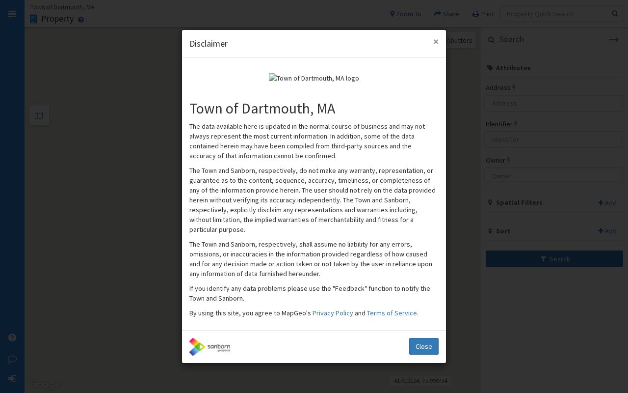The image size is (628, 393).
Task: Open the feedback chat icon
Action: (x=12, y=359)
